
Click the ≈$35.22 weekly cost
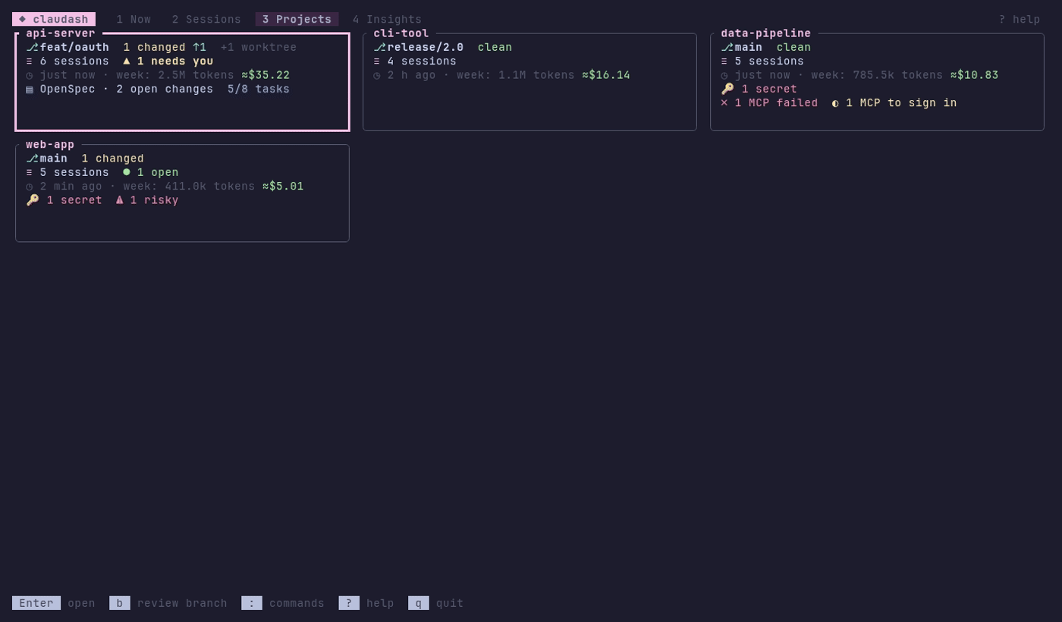265,76
